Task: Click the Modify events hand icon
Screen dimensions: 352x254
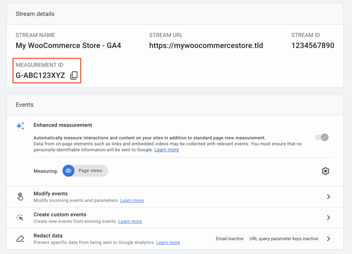Action: tap(20, 197)
